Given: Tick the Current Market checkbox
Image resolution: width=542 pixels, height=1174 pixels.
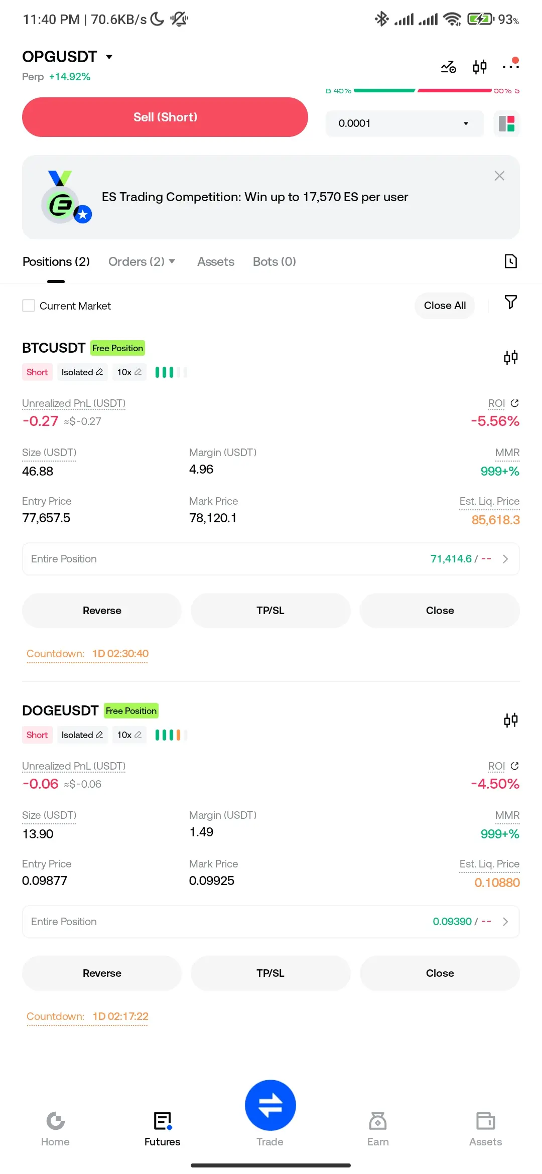Looking at the screenshot, I should tap(29, 306).
